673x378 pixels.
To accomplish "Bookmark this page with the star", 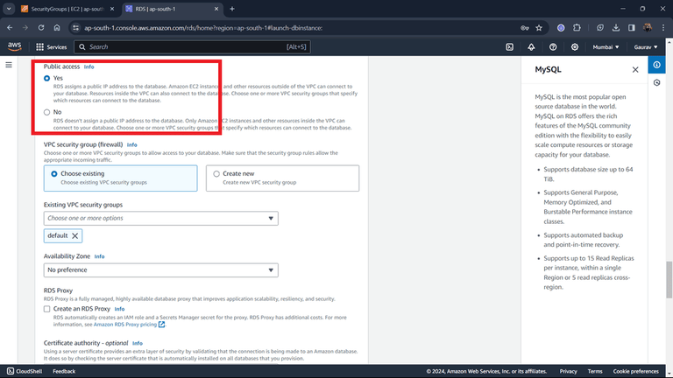I will 539,28.
